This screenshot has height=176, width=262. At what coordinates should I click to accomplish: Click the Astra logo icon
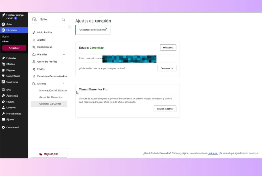point(3,24)
